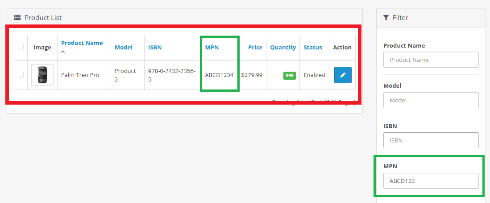Click the green 999 quantity badge
This screenshot has height=203, width=490.
[290, 76]
